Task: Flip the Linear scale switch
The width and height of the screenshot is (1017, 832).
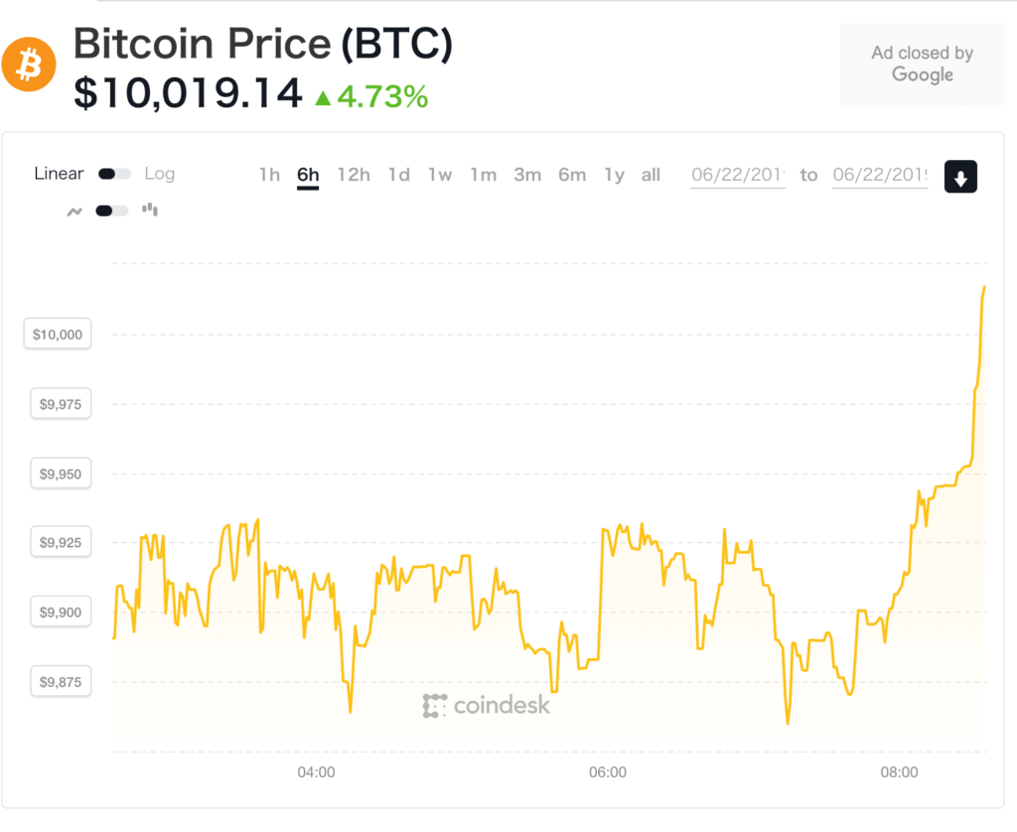Action: pyautogui.click(x=113, y=174)
